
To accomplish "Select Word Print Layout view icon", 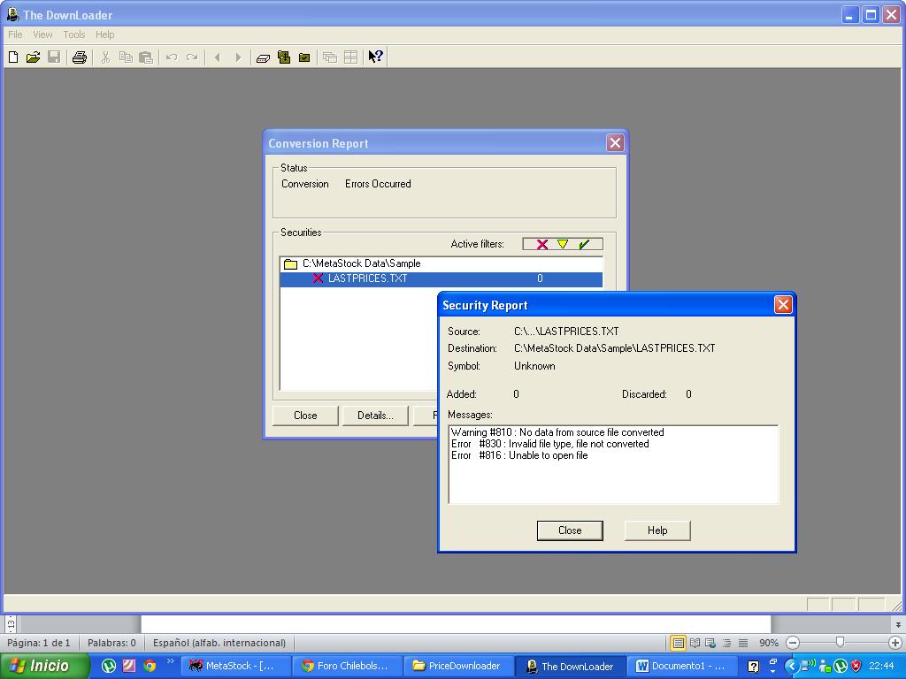I will coord(678,643).
